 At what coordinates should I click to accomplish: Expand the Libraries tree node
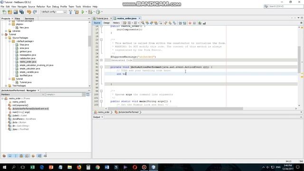[6, 31]
